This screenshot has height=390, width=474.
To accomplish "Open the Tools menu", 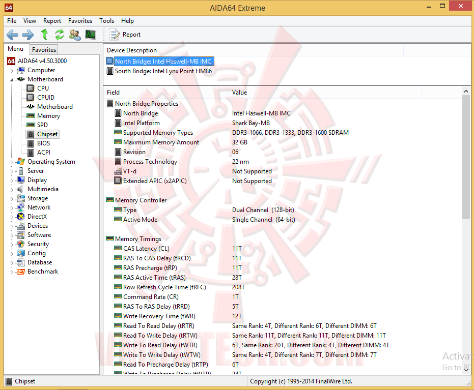I will point(107,21).
